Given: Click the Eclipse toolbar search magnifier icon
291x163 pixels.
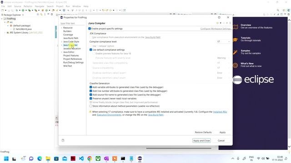Looking at the screenshot, I should tap(278, 10).
